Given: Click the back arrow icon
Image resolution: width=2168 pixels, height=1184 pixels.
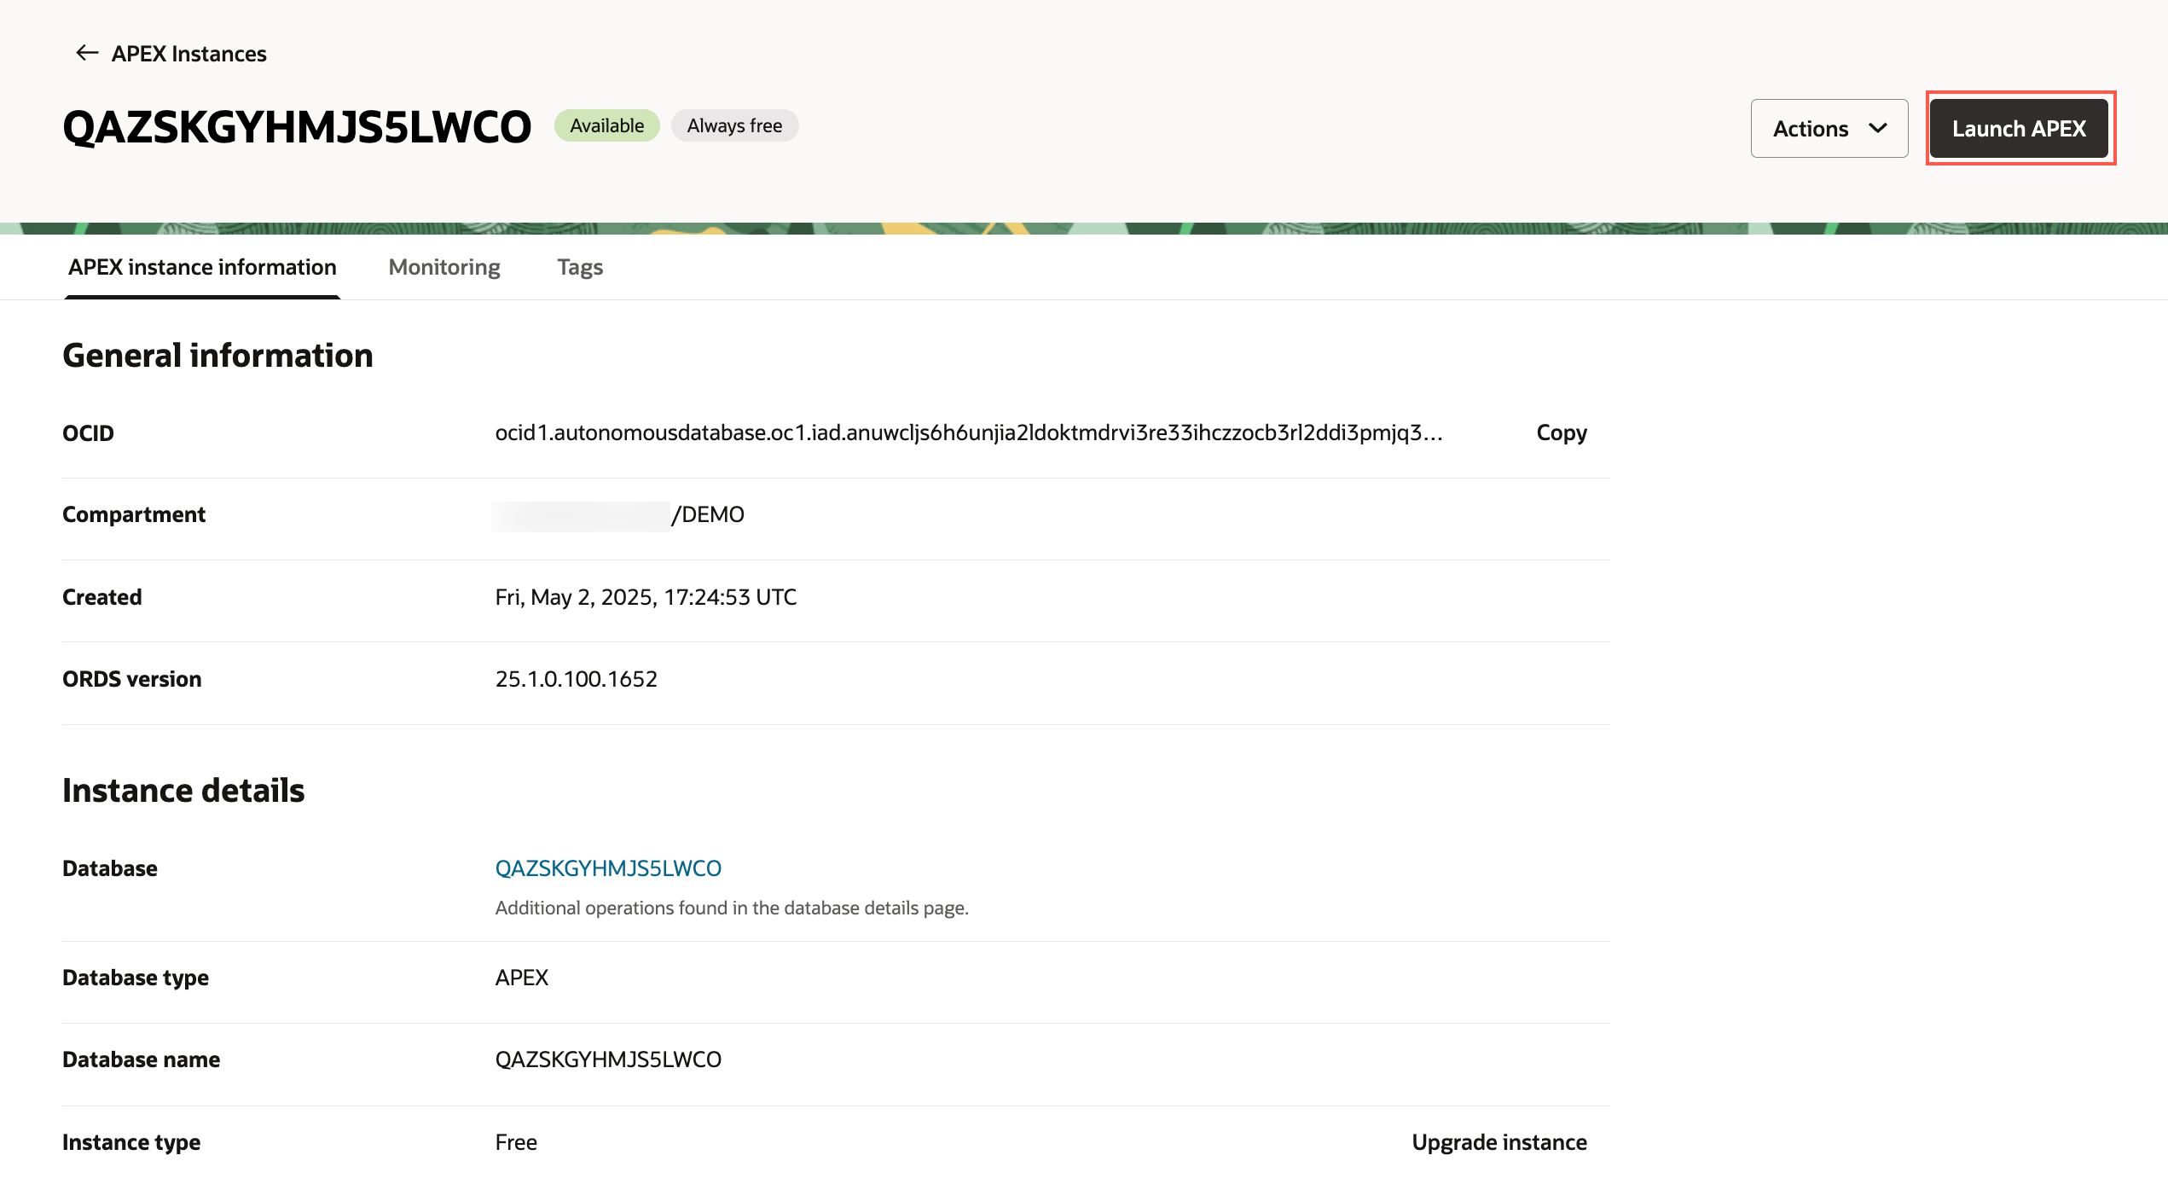Looking at the screenshot, I should click(x=86, y=53).
